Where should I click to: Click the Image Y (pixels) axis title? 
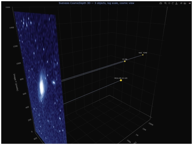16,82
